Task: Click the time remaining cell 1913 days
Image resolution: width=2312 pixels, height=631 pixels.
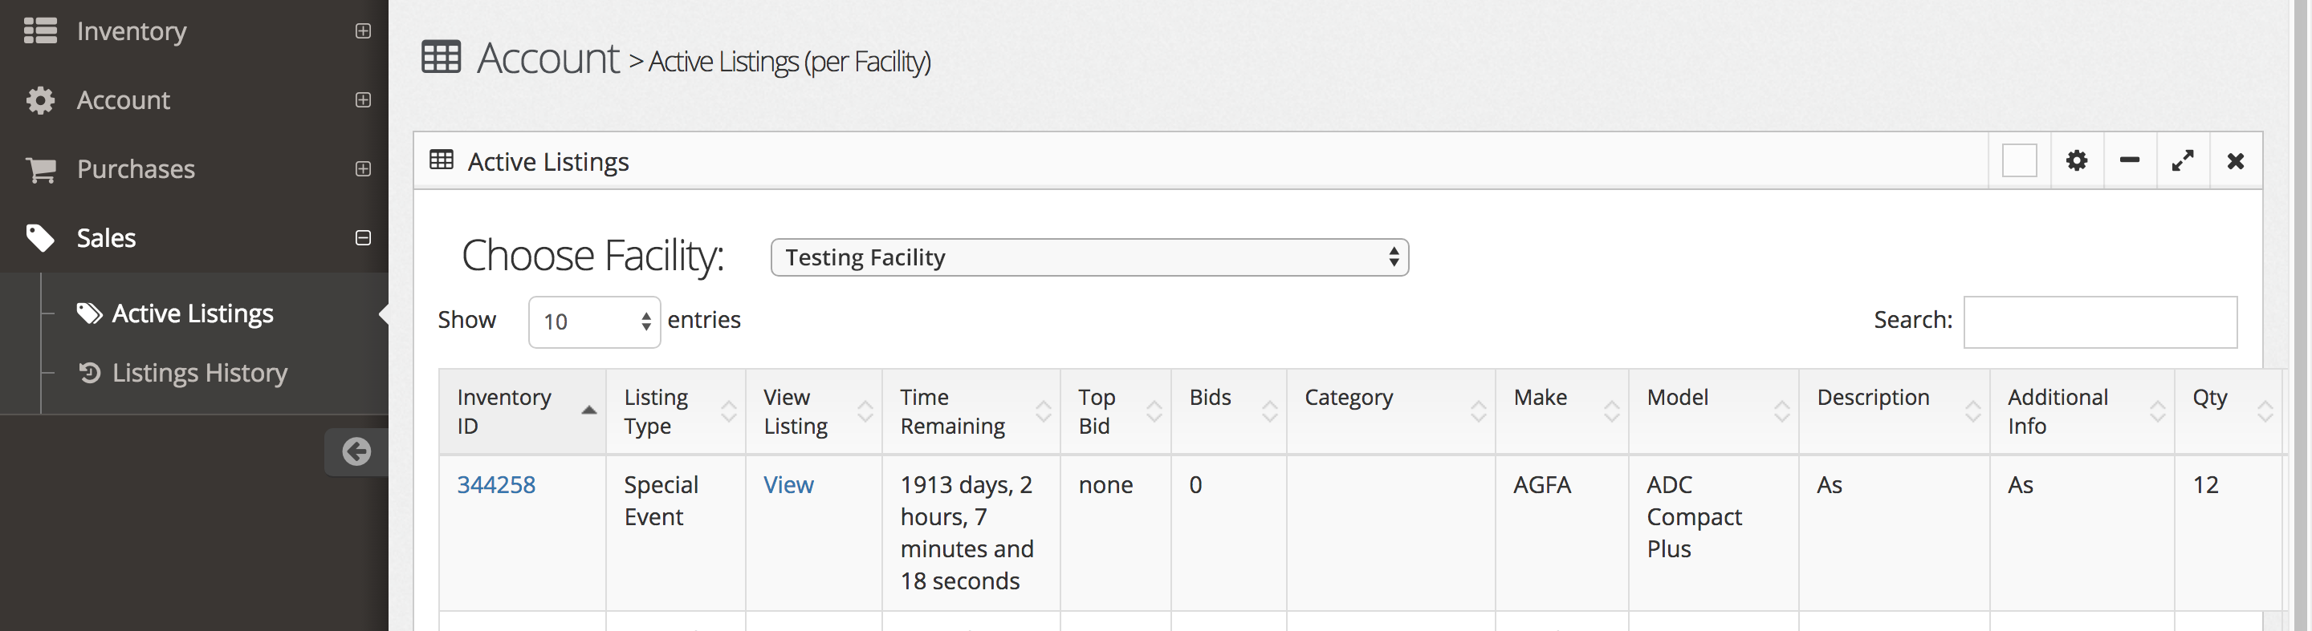Action: 971,532
